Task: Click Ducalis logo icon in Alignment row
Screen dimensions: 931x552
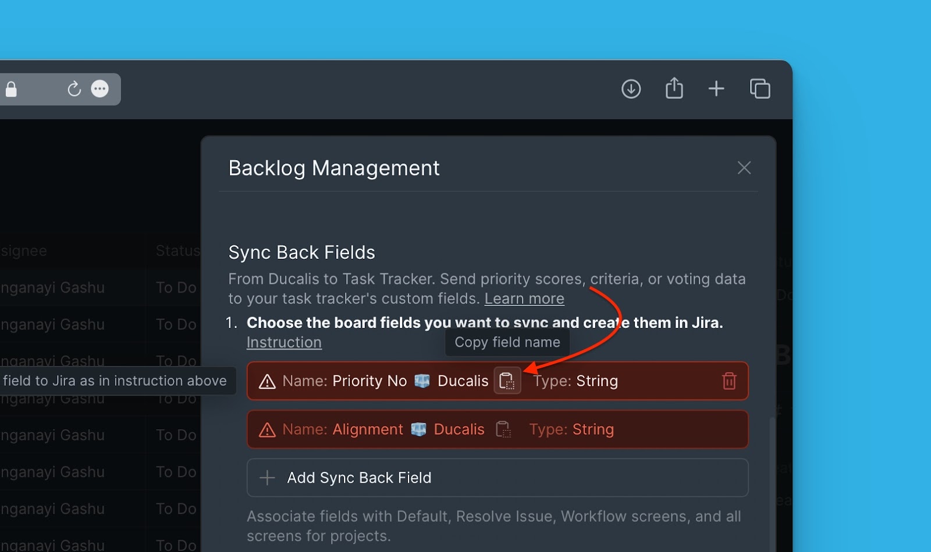Action: coord(418,429)
